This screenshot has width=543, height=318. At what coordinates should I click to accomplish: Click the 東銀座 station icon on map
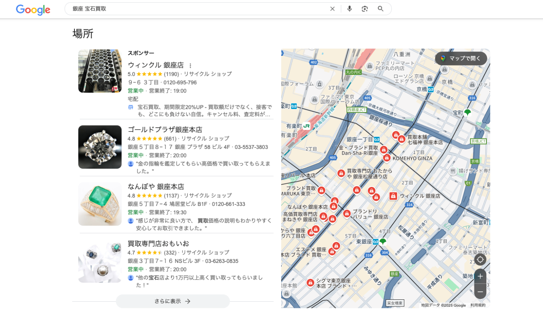point(375,242)
